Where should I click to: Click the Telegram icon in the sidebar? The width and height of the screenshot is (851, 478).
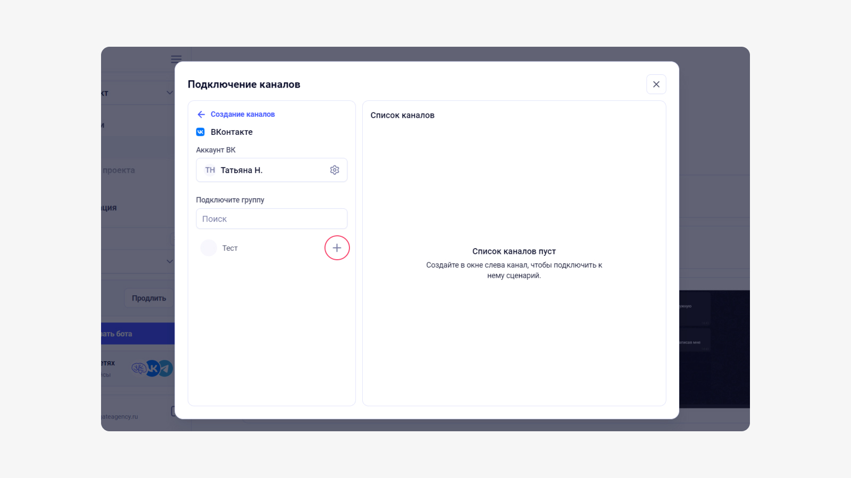click(166, 368)
